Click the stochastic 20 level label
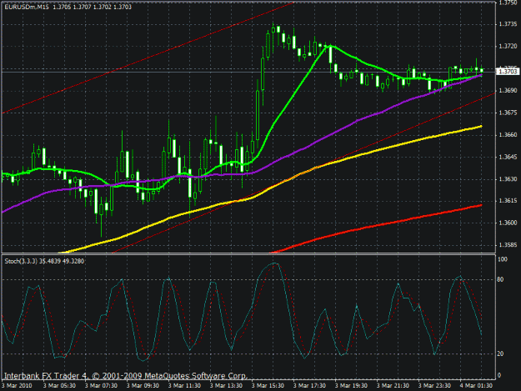This screenshot has width=521, height=391. click(x=500, y=353)
